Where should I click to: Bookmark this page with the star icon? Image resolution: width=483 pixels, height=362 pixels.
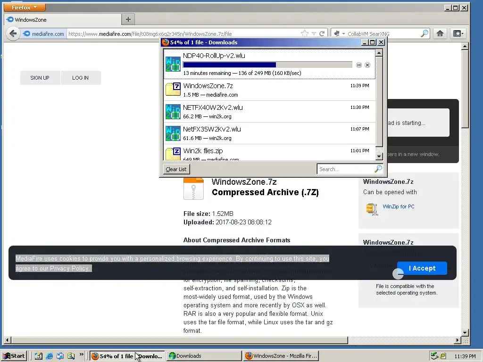click(x=305, y=33)
